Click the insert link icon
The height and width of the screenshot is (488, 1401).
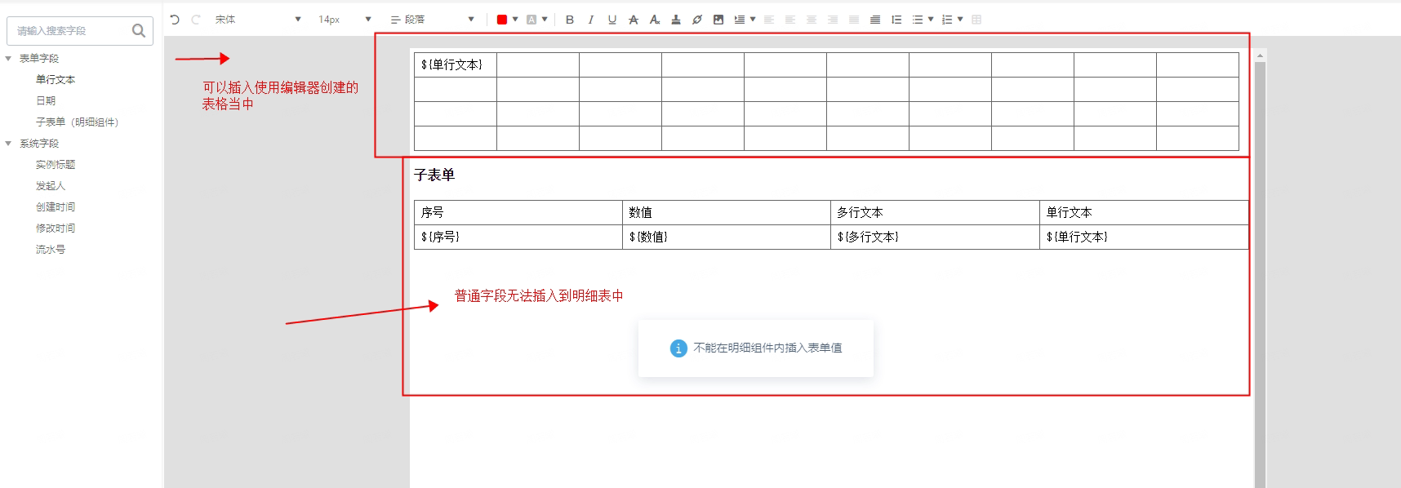[x=697, y=20]
